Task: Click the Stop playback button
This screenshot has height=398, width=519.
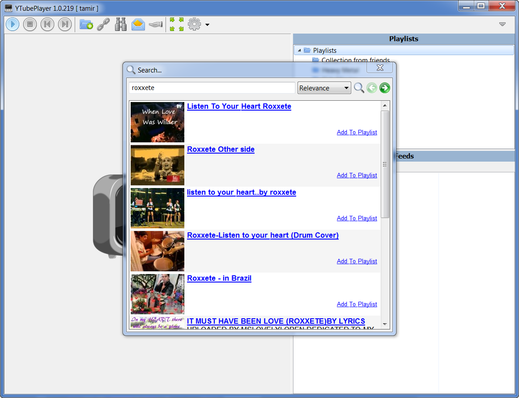Action: click(x=30, y=24)
